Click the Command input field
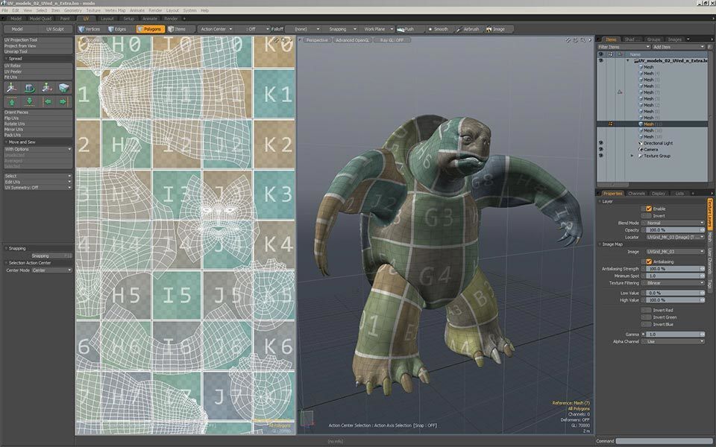The width and height of the screenshot is (716, 447). pos(664,441)
